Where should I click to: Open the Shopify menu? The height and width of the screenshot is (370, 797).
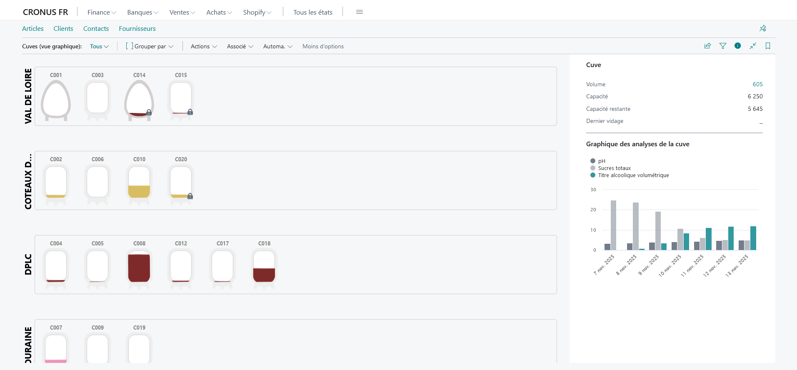tap(257, 12)
